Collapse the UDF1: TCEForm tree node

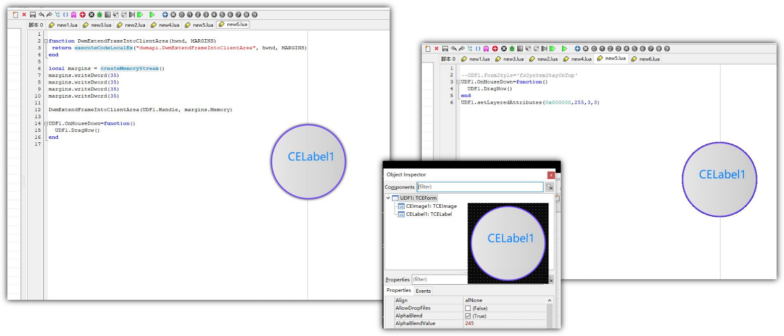point(388,198)
